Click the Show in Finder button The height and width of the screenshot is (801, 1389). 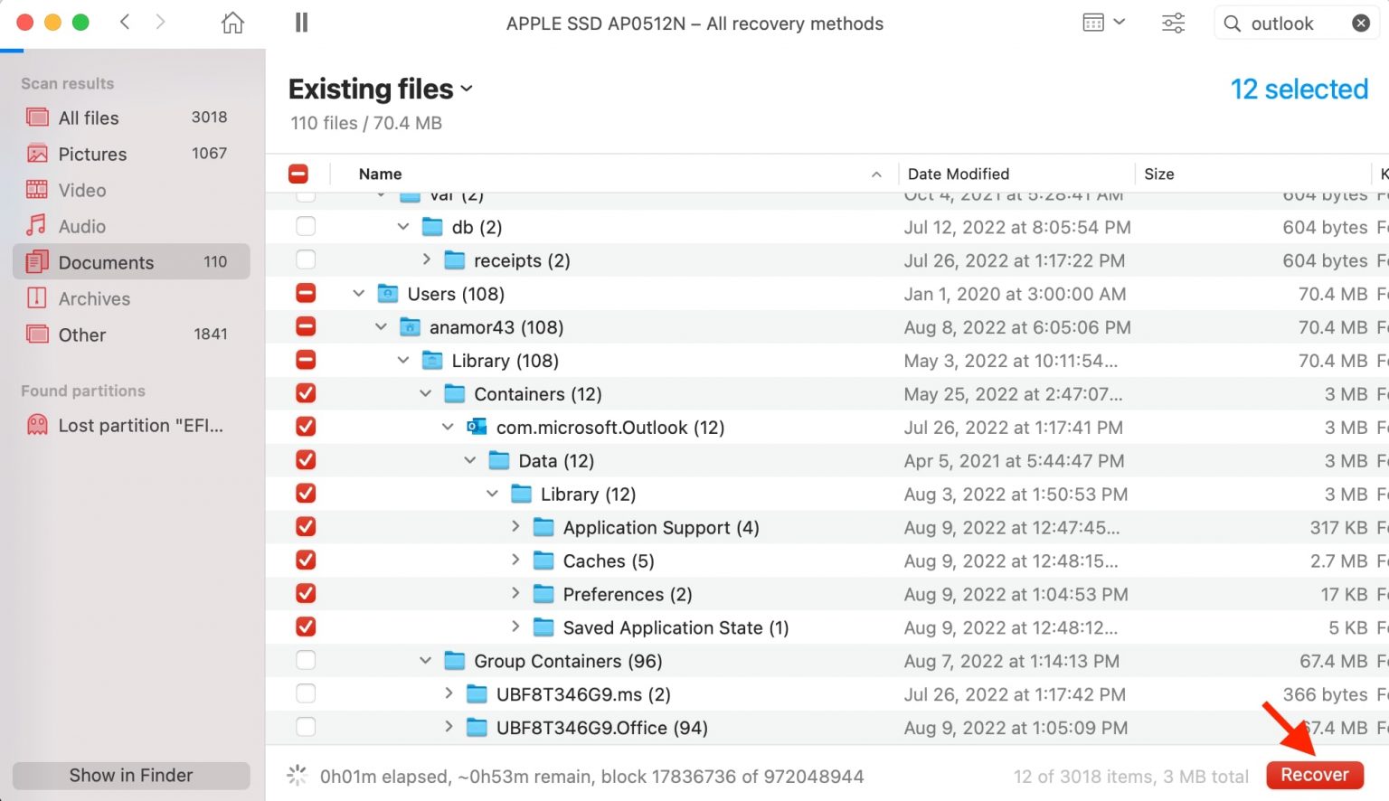pyautogui.click(x=130, y=775)
